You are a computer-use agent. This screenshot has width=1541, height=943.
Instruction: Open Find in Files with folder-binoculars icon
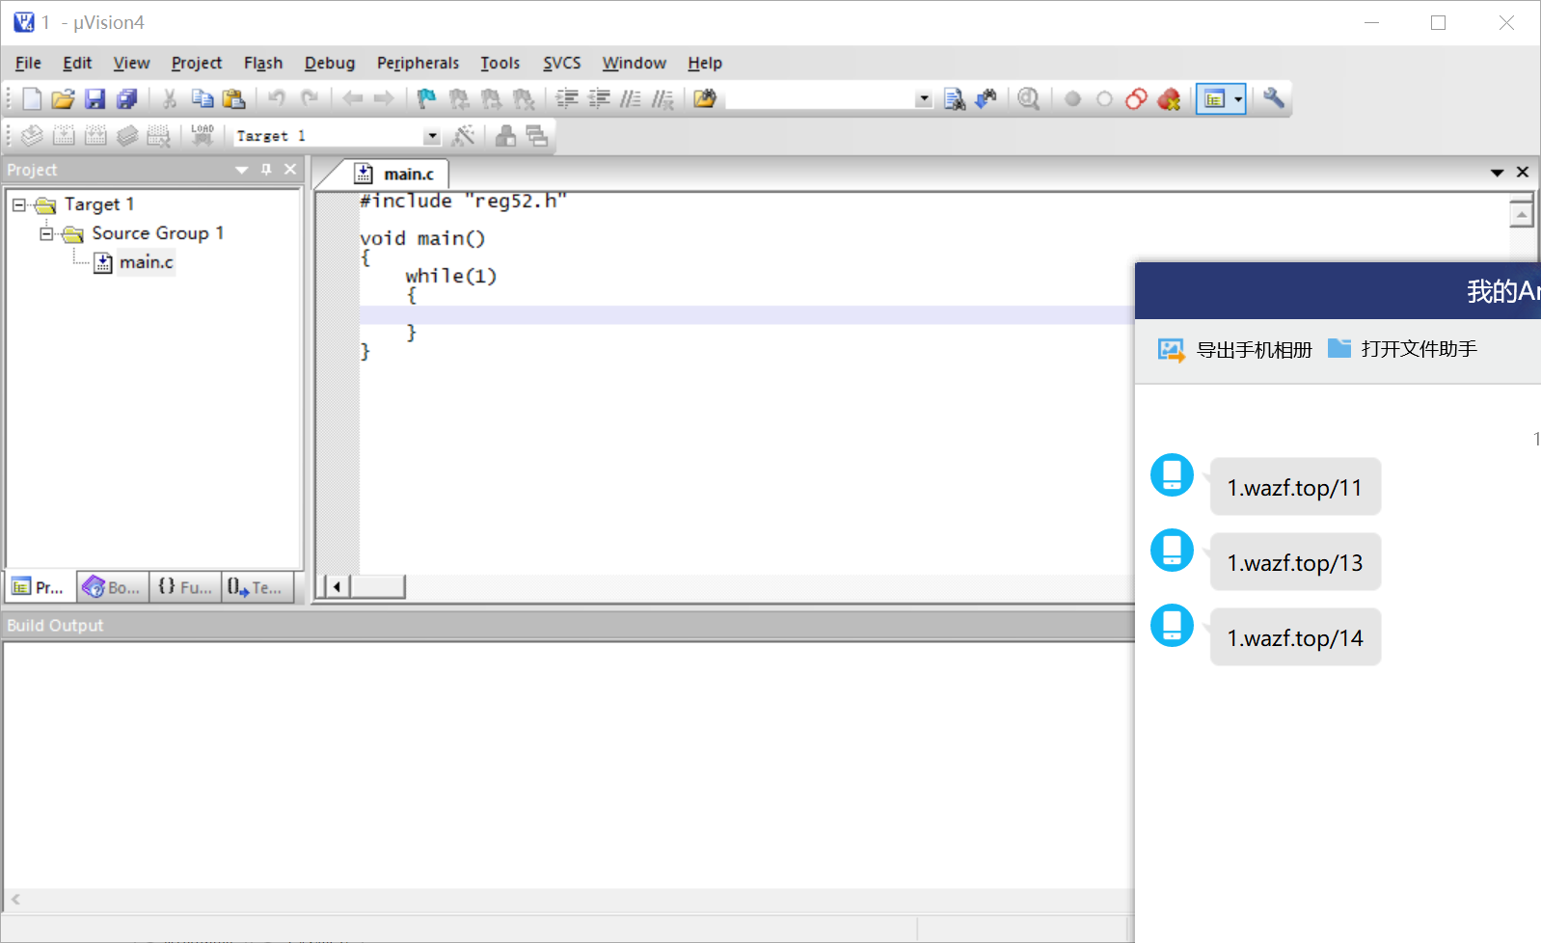(705, 98)
